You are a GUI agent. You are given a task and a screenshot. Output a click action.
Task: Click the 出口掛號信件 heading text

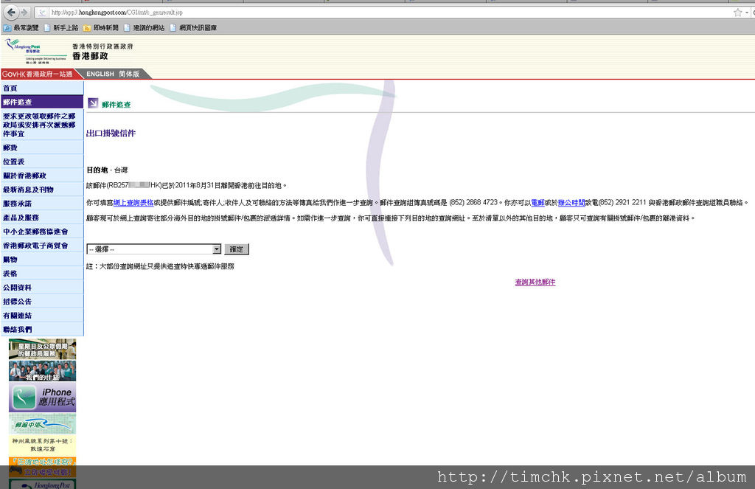(111, 133)
